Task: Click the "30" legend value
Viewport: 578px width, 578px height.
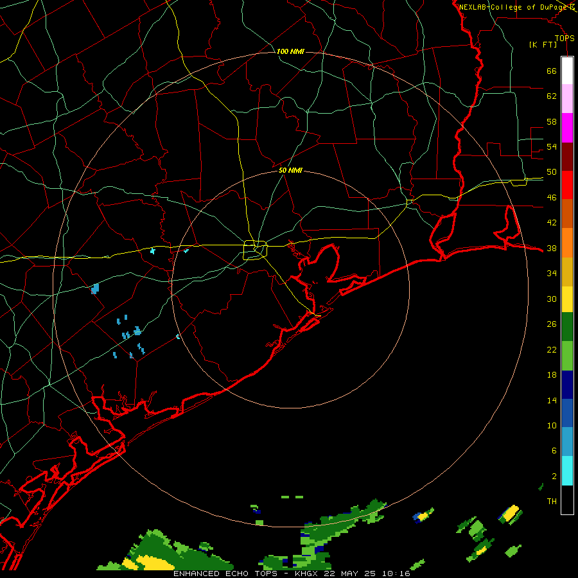Action: click(552, 299)
